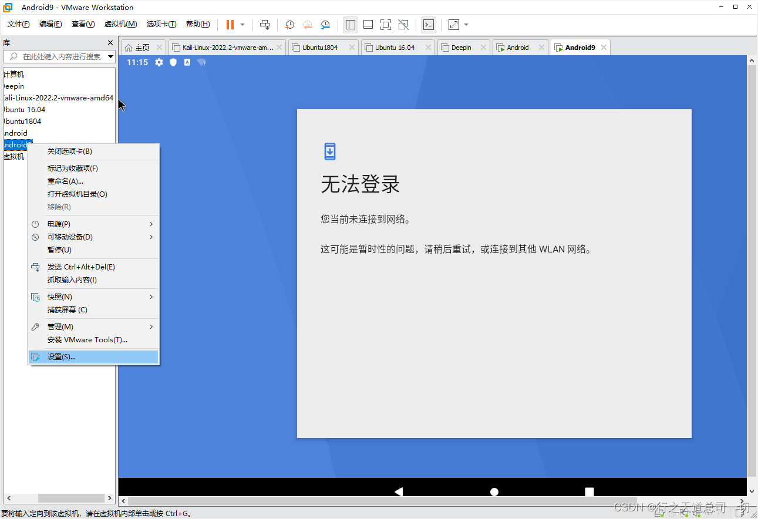Screen dimensions: 758x519
Task: Choose 发送 Ctrl+Alt+Del(E) in context menu
Action: click(x=93, y=267)
